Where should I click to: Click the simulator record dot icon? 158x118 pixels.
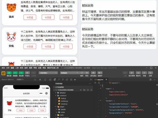(40, 80)
